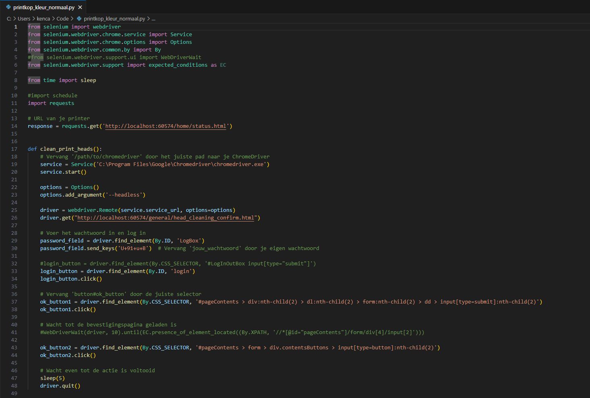The width and height of the screenshot is (590, 398).
Task: Click 'expected_conditions' on line 6
Action: [178, 65]
